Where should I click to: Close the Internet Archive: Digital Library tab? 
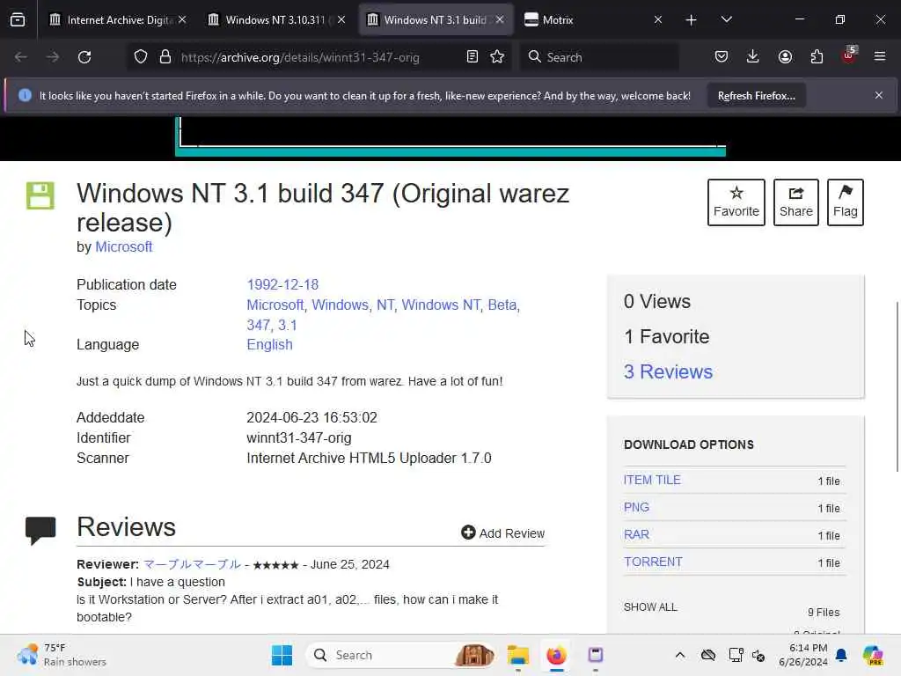[x=182, y=20]
